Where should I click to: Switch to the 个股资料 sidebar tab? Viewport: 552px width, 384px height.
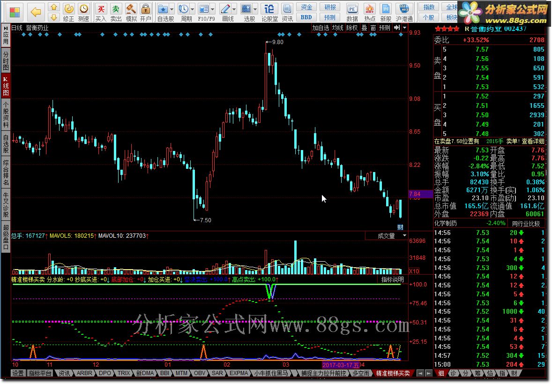tap(6, 115)
